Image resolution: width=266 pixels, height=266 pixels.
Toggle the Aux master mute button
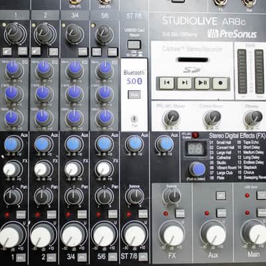tap(221, 213)
